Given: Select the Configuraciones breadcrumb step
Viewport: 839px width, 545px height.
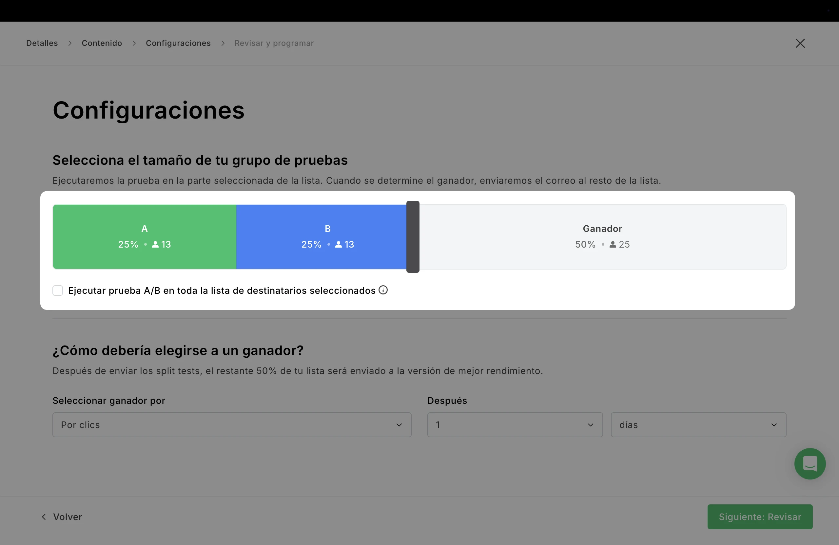Looking at the screenshot, I should [x=178, y=43].
